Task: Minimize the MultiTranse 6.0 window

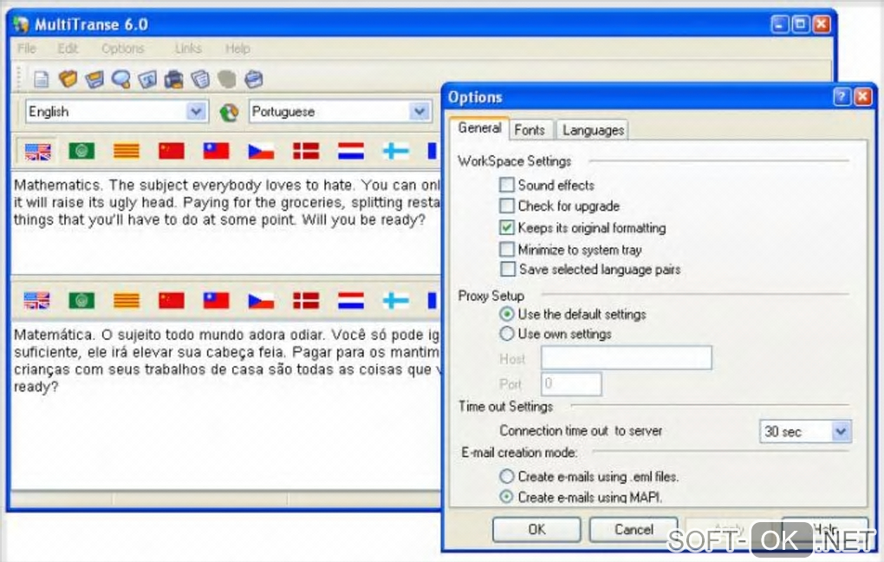Action: (780, 24)
